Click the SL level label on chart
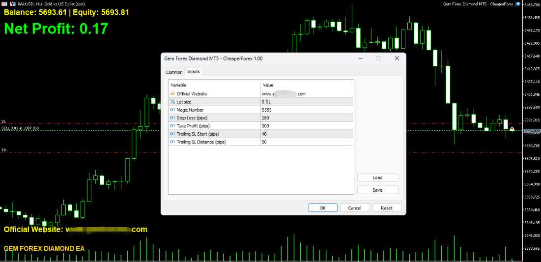The height and width of the screenshot is (262, 541). [x=3, y=121]
